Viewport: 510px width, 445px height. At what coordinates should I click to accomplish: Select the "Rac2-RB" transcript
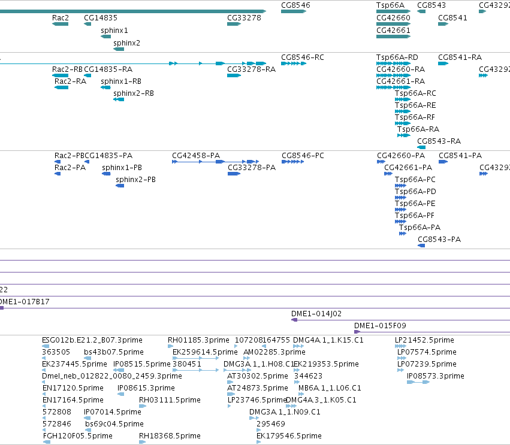pos(67,69)
